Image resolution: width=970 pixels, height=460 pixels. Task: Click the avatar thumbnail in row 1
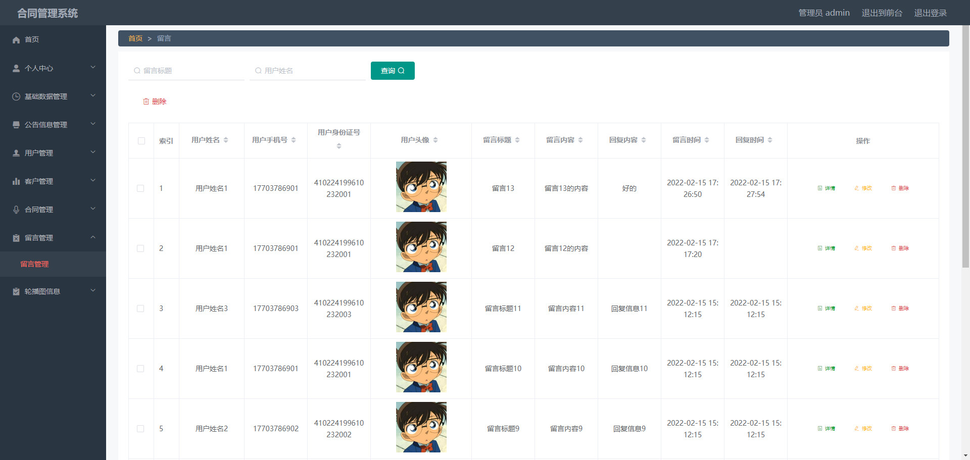421,187
